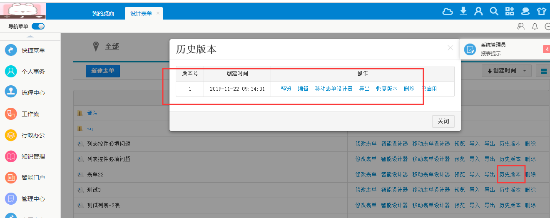
Task: Click 修改表单 for 表单22 row
Action: coord(366,174)
